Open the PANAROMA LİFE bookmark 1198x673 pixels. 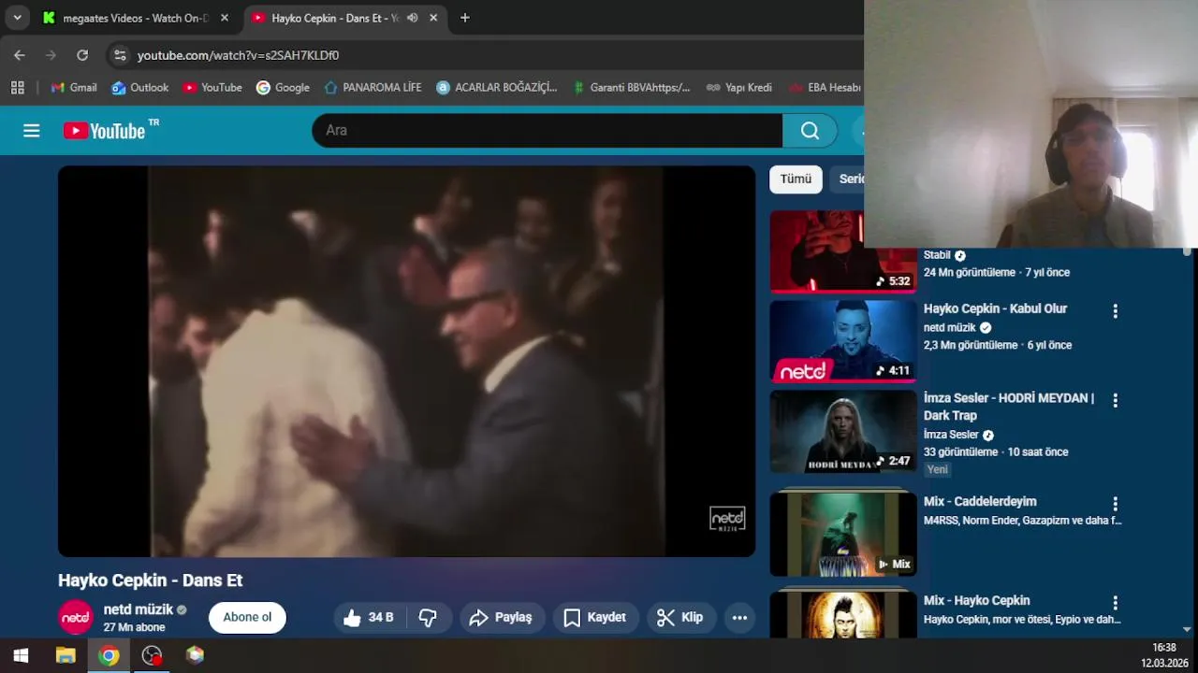tap(373, 87)
